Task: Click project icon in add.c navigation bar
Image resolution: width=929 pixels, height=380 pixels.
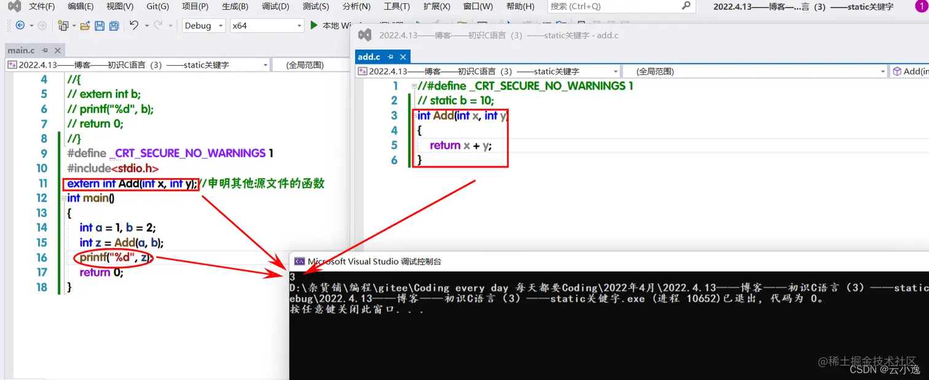Action: (x=363, y=71)
